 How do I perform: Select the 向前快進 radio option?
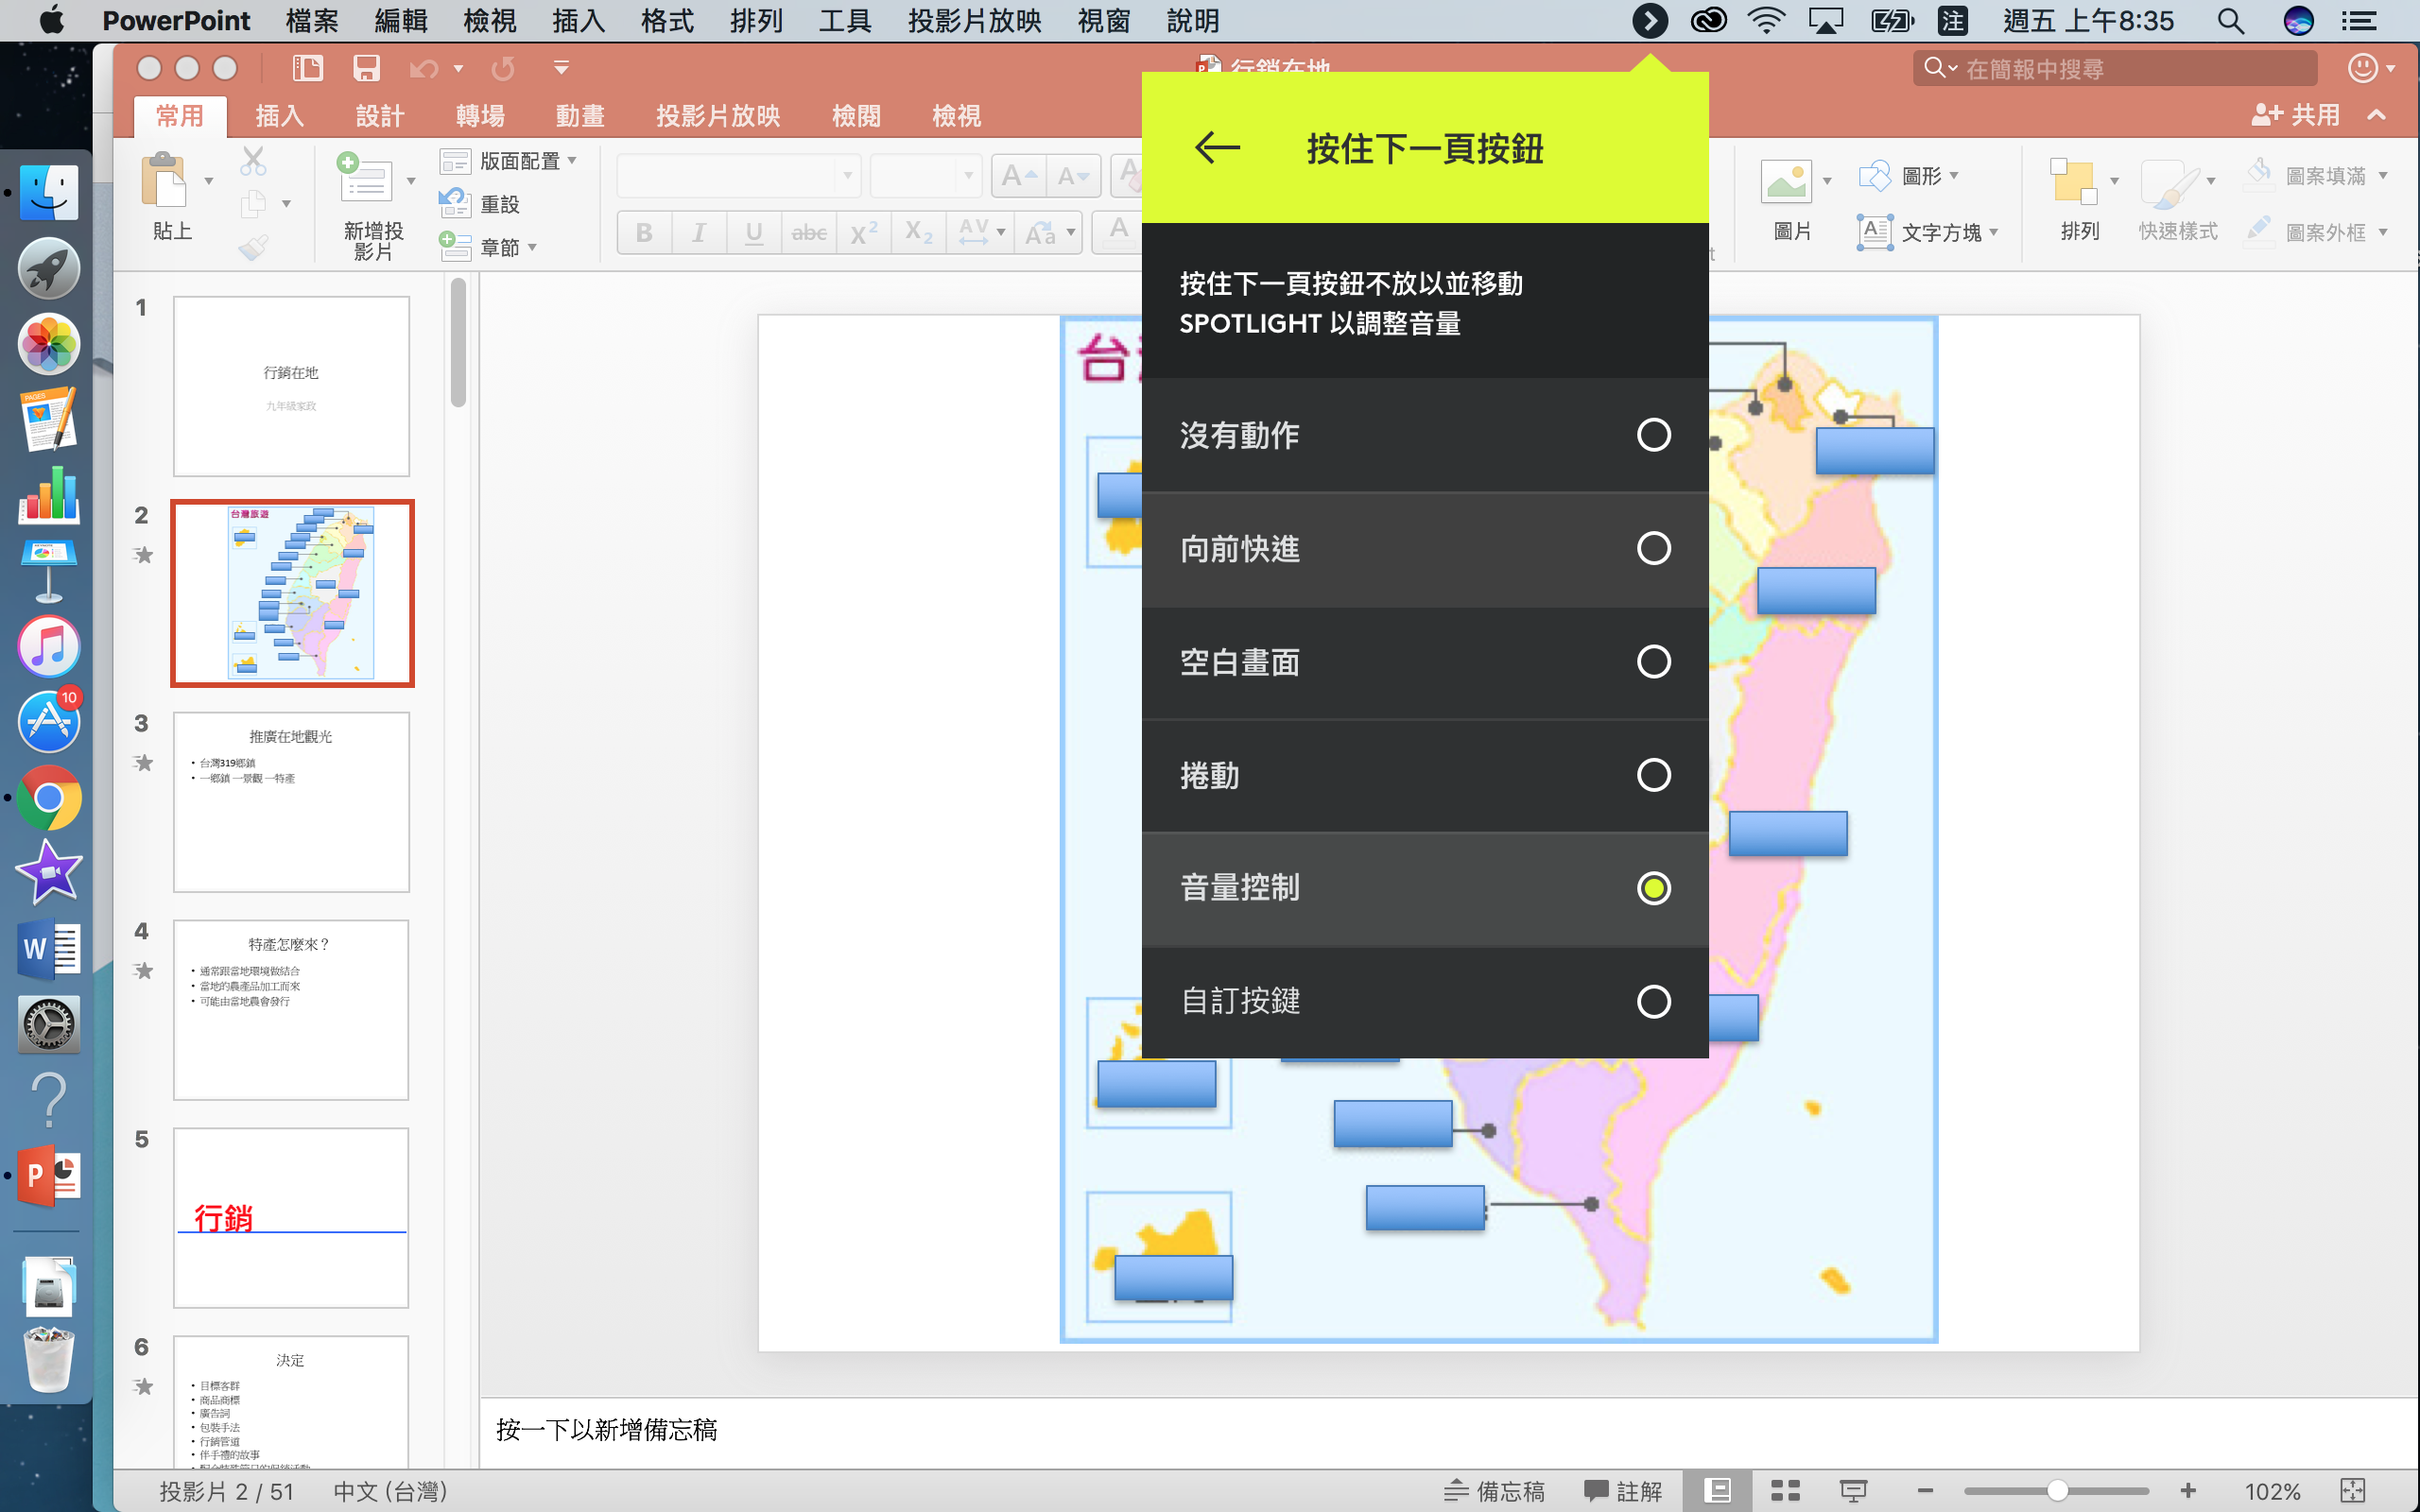tap(1653, 548)
